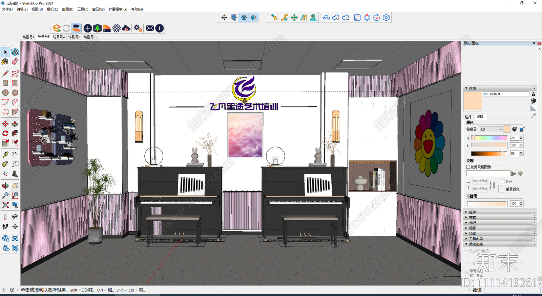Select the Protractor tool
The width and height of the screenshot is (542, 296).
(x=5, y=164)
